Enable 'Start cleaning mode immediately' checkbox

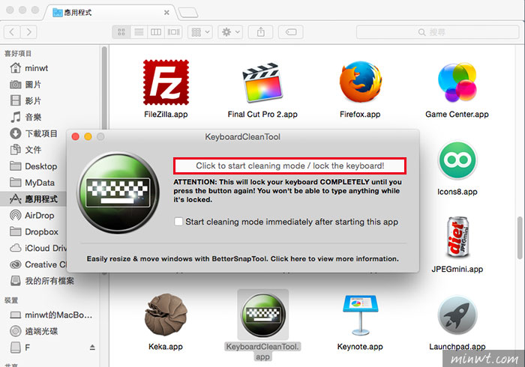click(x=178, y=222)
